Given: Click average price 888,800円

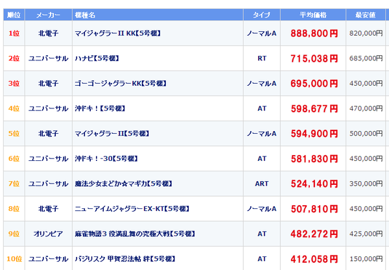Looking at the screenshot, I should click(x=314, y=33).
